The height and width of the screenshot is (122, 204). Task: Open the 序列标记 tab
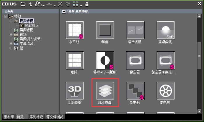pos(36,117)
